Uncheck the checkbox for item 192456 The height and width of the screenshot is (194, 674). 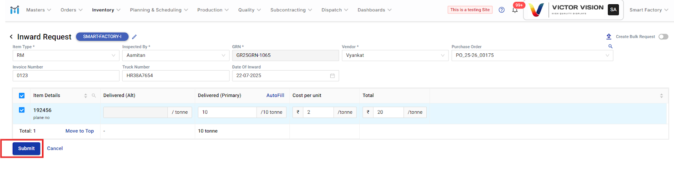tap(22, 110)
